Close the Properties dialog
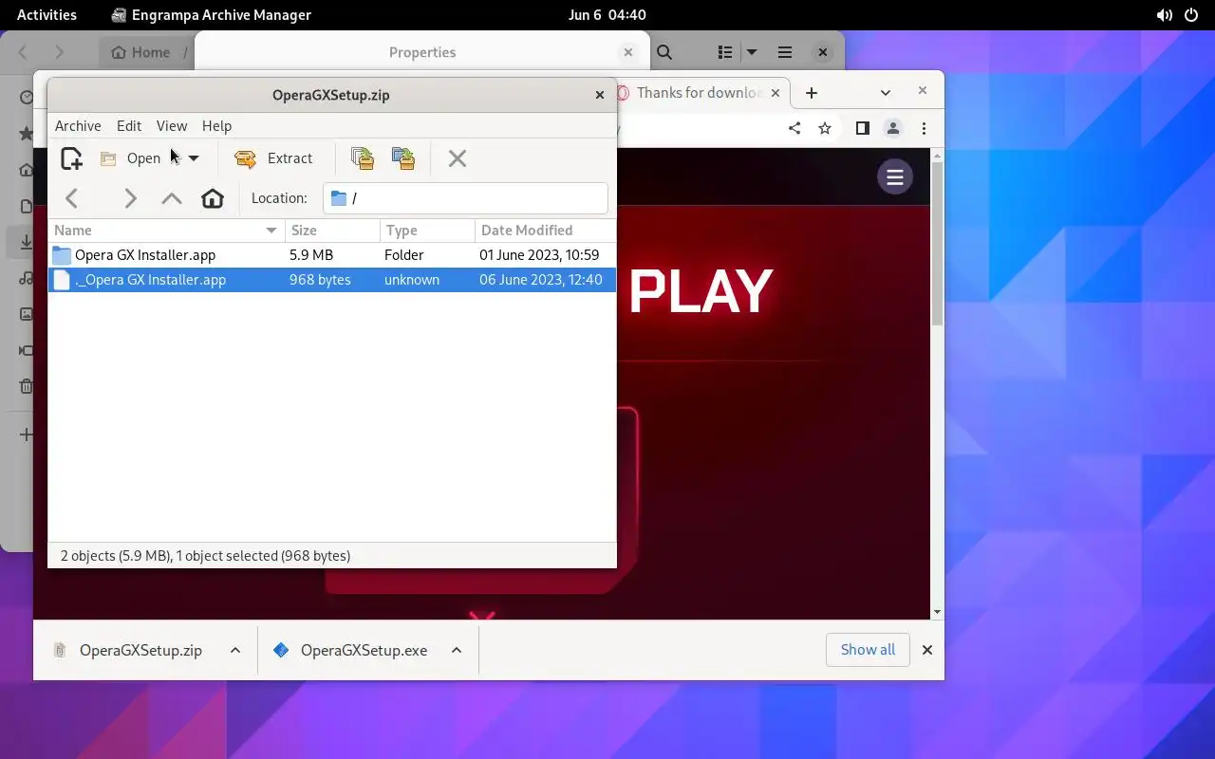 point(627,52)
